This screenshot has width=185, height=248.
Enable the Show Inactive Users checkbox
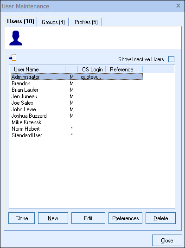click(x=171, y=59)
